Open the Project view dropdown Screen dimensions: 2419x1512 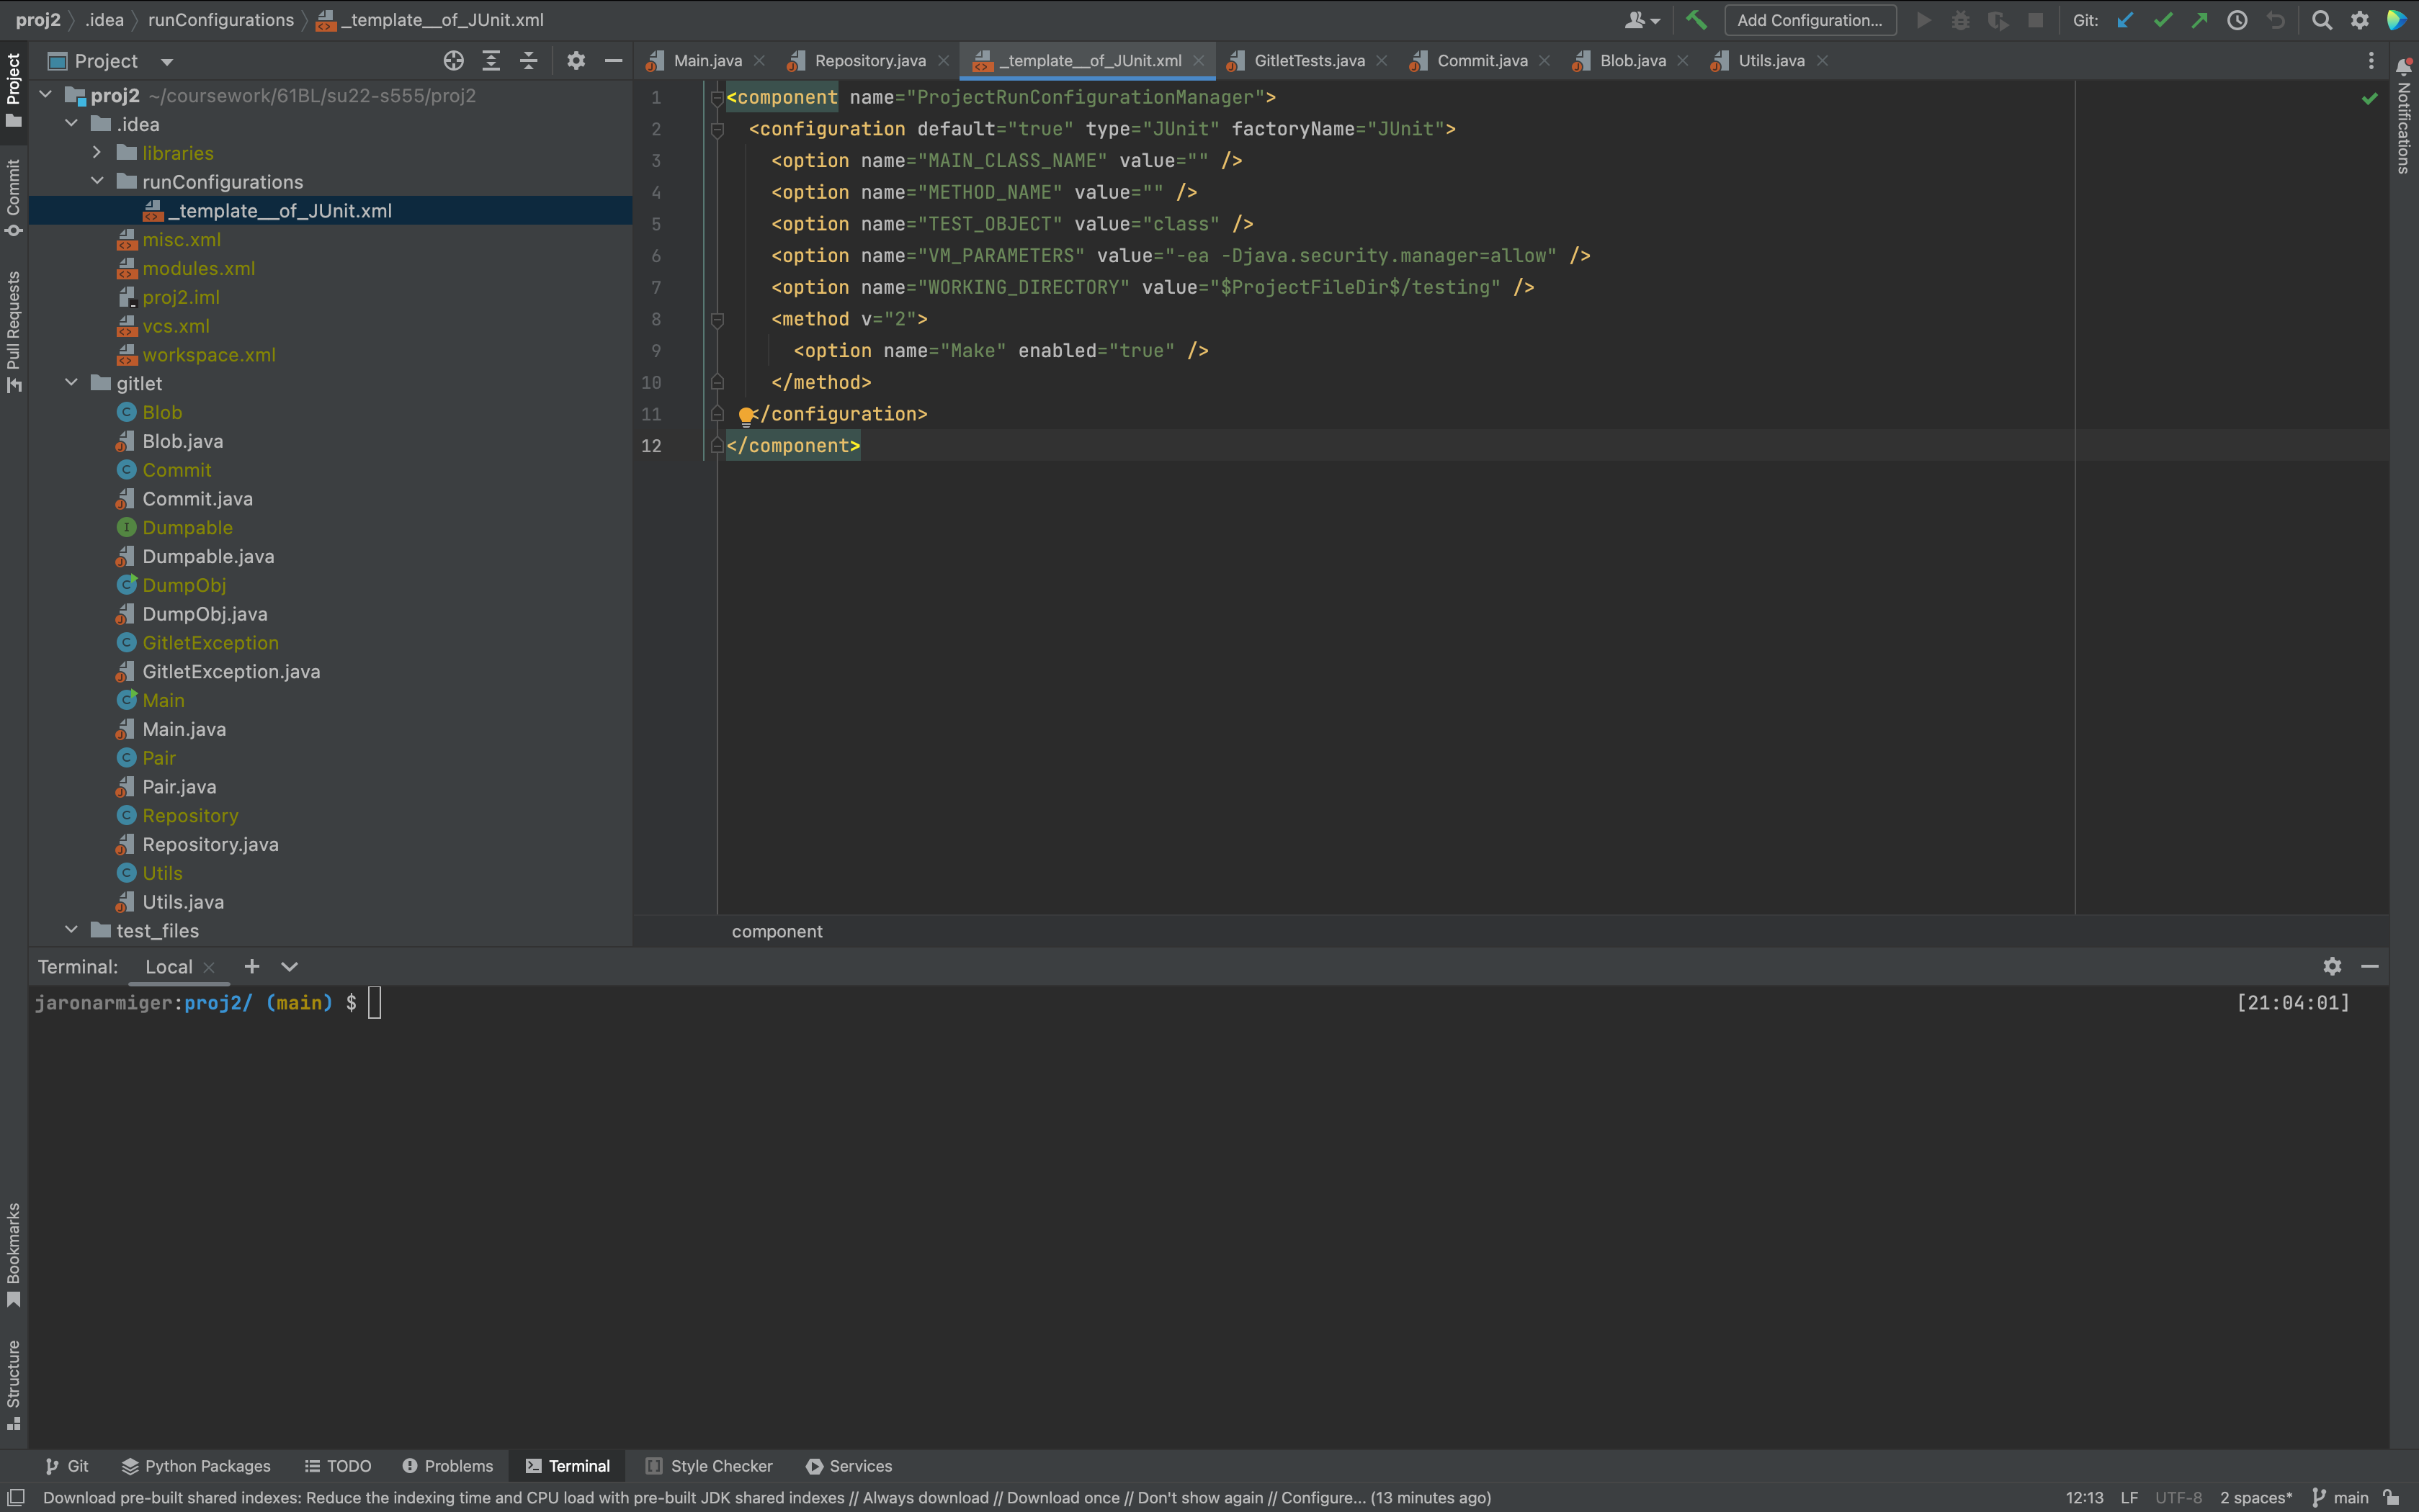point(167,62)
